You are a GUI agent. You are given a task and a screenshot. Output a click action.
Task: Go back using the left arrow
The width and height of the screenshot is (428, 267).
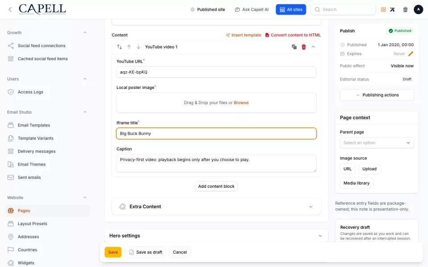point(10,9)
